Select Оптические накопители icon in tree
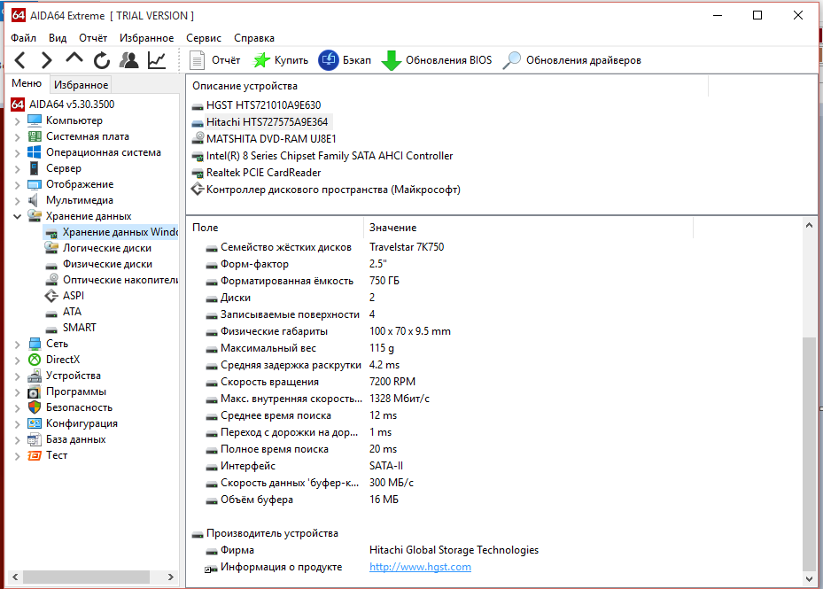The image size is (823, 589). click(x=51, y=280)
